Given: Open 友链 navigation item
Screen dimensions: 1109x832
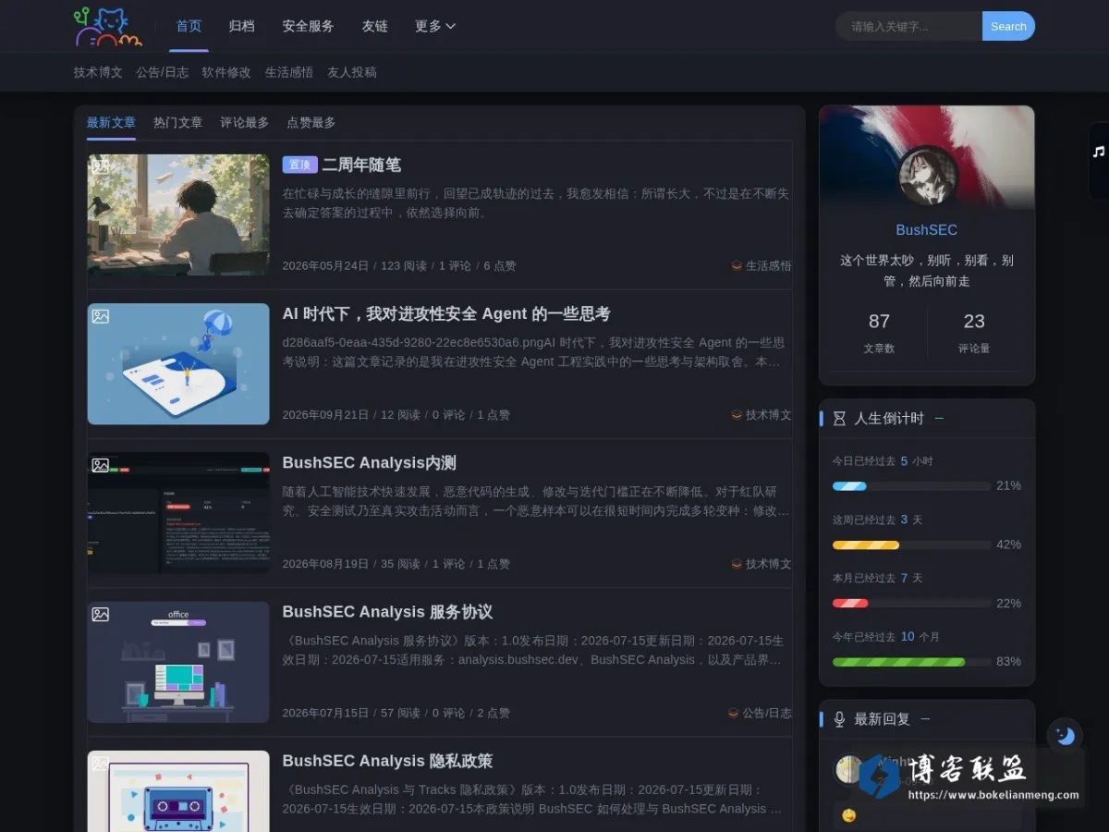Looking at the screenshot, I should pos(374,26).
